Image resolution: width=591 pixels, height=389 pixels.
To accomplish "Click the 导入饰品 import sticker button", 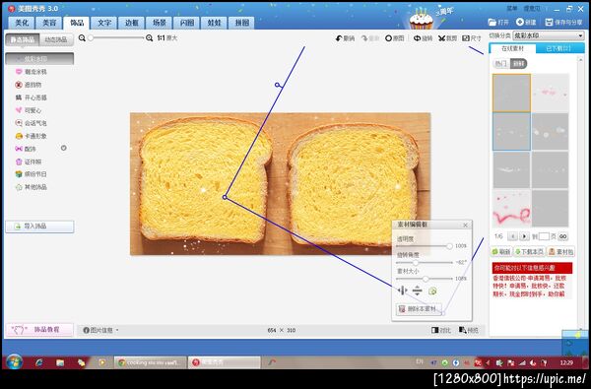I will tap(39, 227).
